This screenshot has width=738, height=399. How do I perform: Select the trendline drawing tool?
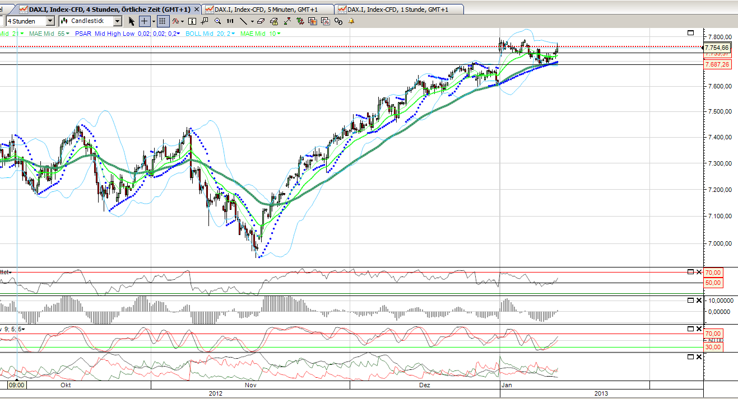click(x=244, y=21)
